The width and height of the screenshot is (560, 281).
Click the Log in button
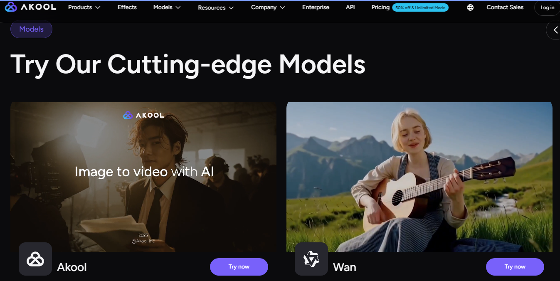pyautogui.click(x=547, y=7)
